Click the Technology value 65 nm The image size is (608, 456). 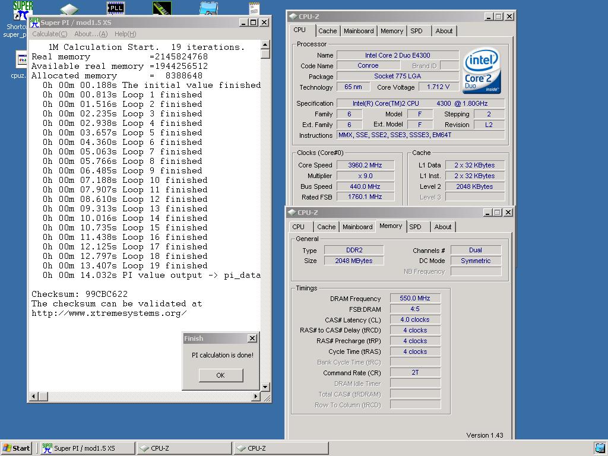point(353,87)
